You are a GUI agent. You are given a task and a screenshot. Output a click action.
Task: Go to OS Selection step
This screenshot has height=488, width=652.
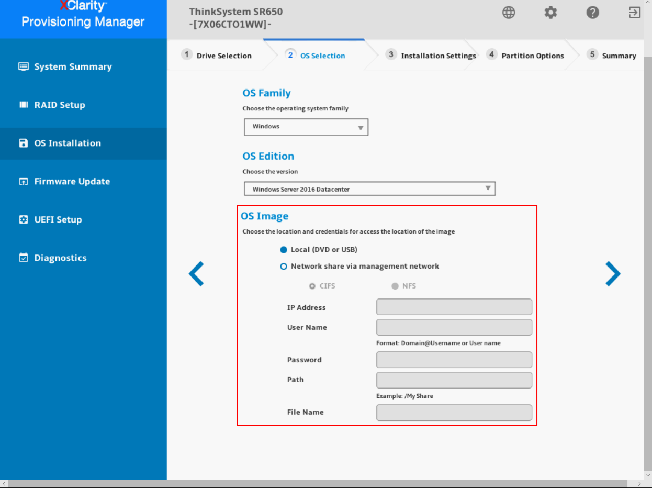coord(315,56)
